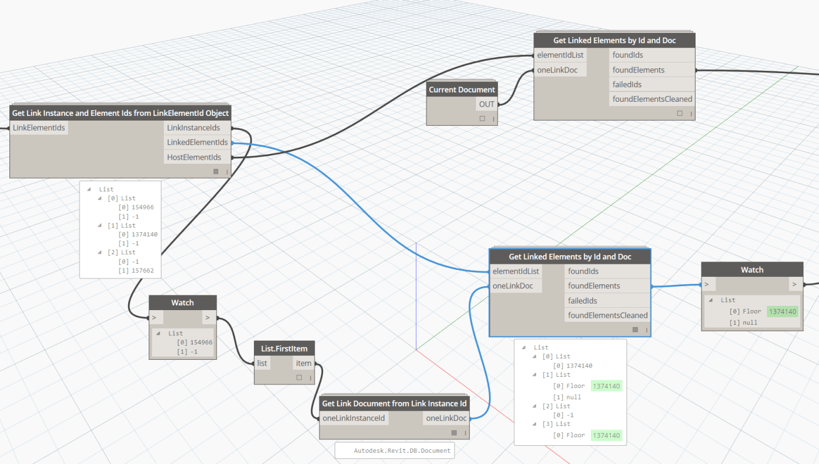This screenshot has width=819, height=464.
Task: Click output port of Watch node showing Floor
Action: click(794, 284)
